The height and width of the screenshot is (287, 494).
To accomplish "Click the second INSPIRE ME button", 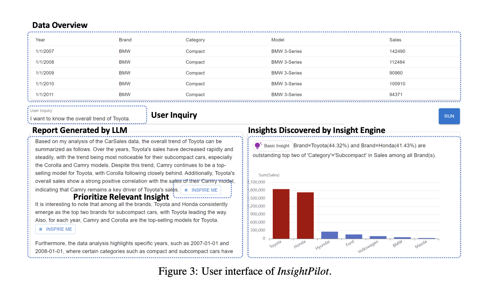I will click(x=55, y=229).
